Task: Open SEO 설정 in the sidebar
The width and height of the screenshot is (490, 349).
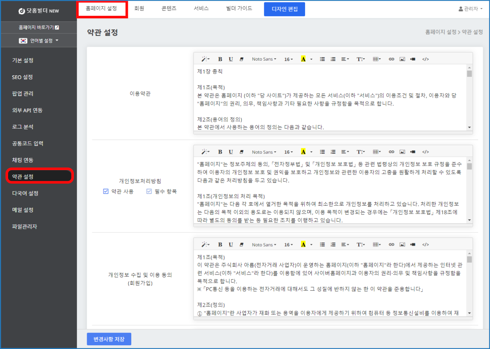Action: tap(22, 77)
